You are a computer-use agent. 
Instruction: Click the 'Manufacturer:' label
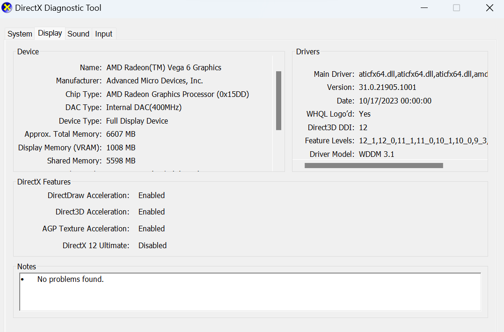coord(79,81)
